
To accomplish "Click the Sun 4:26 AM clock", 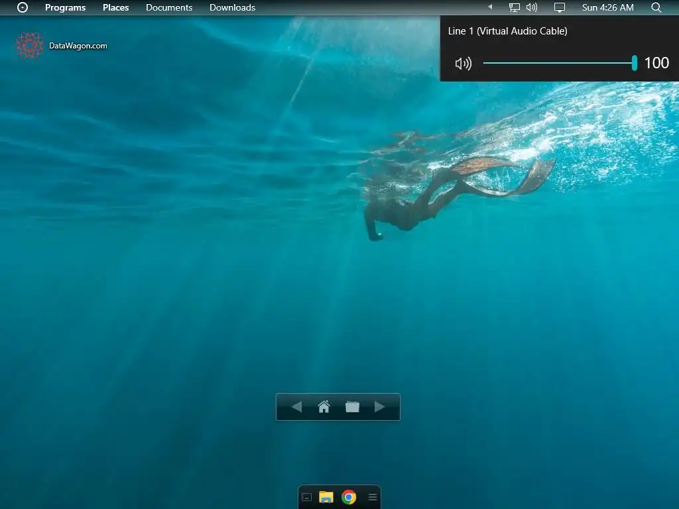I will 607,7.
